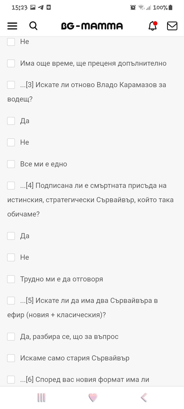The image size is (184, 409).
Task: Select 'Да, разбира се, що за въпрос'
Action: [x=11, y=336]
